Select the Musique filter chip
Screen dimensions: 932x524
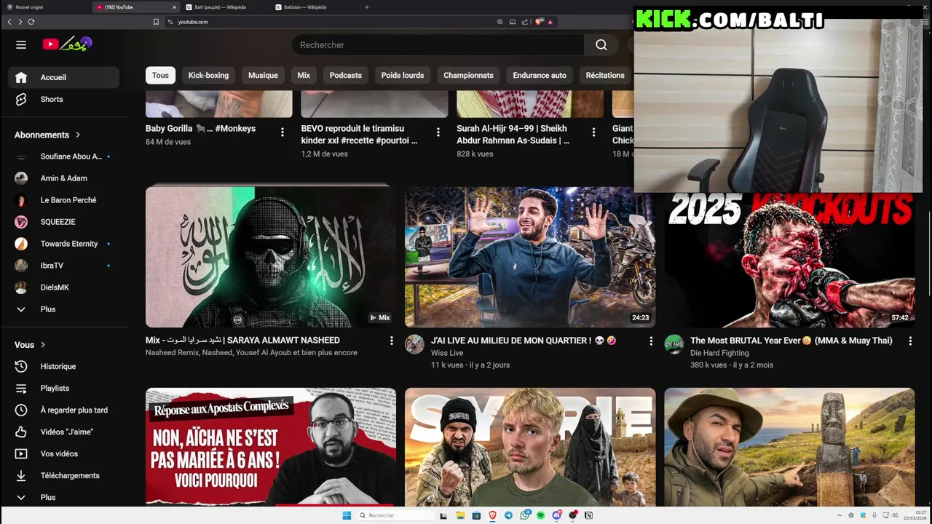(263, 75)
